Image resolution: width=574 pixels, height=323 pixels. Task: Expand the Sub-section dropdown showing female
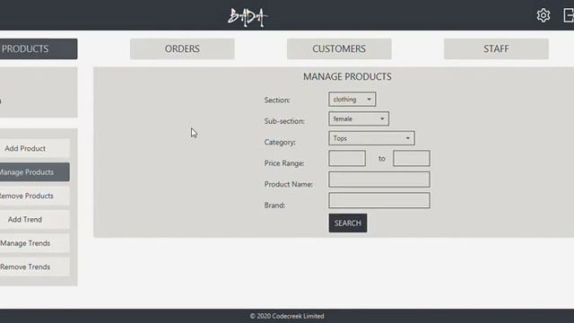pyautogui.click(x=359, y=118)
